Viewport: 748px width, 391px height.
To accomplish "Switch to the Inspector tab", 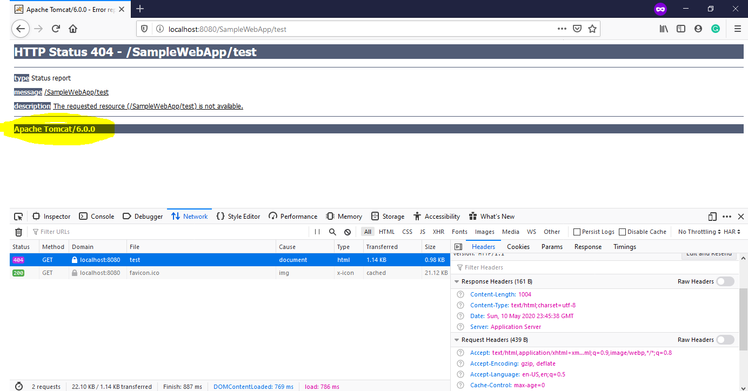I will point(51,217).
